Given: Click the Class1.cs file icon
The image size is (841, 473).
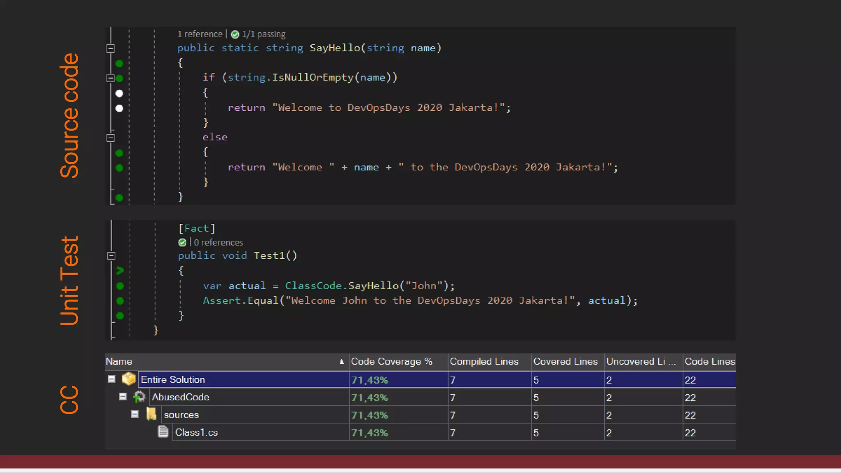Looking at the screenshot, I should point(163,432).
